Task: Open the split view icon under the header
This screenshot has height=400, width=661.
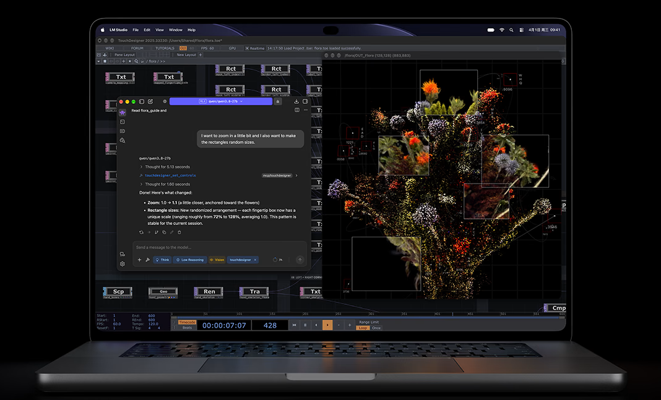Action: click(x=297, y=110)
